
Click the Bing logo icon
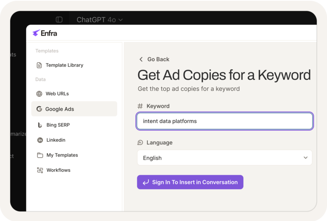[40, 125]
